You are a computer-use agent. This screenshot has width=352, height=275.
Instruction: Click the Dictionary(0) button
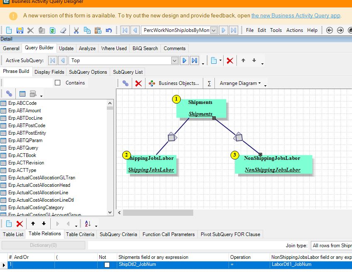[x=43, y=245]
